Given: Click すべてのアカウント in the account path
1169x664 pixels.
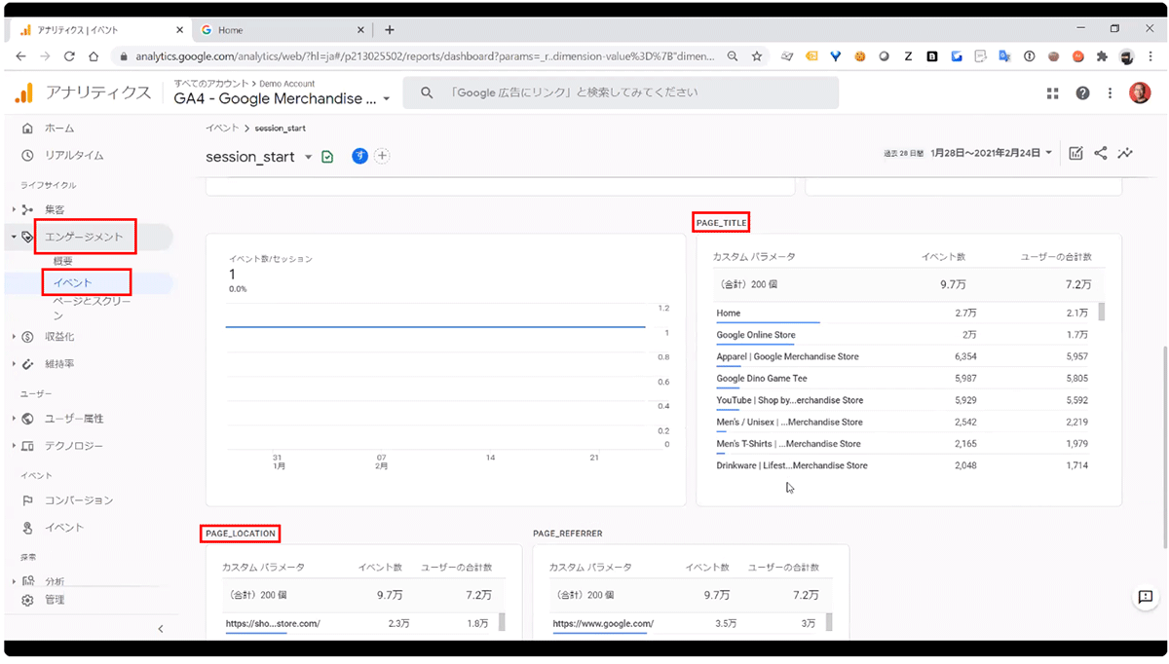Looking at the screenshot, I should point(211,85).
